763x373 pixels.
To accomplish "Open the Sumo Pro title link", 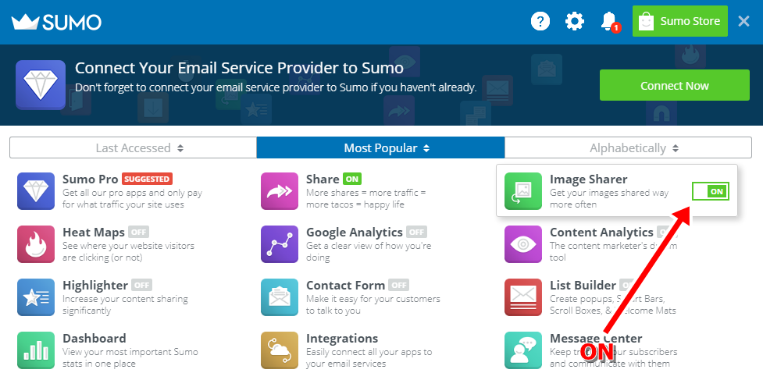I will 91,179.
